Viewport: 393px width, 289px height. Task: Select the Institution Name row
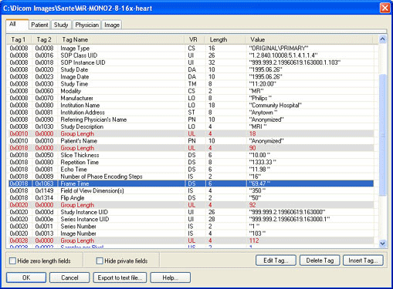click(190, 106)
